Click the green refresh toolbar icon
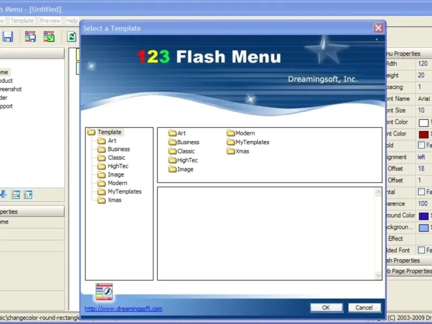432x324 pixels. [x=72, y=36]
